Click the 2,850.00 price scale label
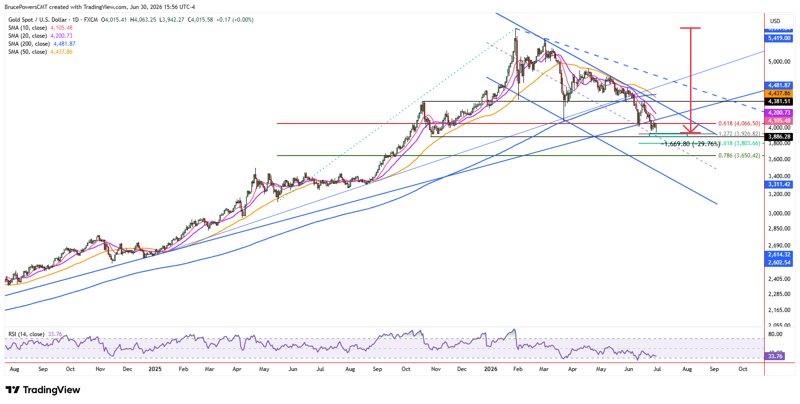 click(x=779, y=229)
